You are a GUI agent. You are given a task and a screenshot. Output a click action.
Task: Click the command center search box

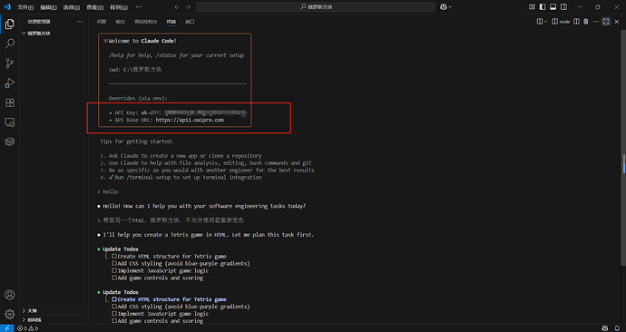(316, 6)
